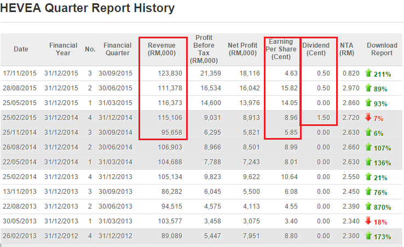Click the No. column header

[90, 49]
